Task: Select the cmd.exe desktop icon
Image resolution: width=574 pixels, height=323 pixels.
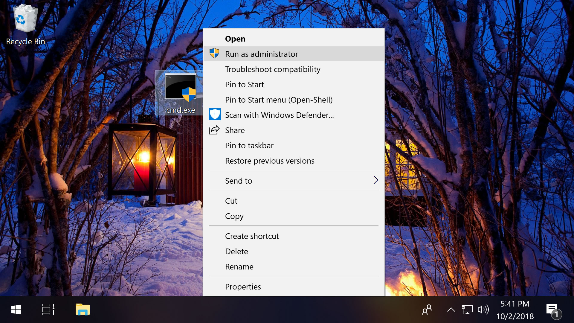Action: point(180,93)
